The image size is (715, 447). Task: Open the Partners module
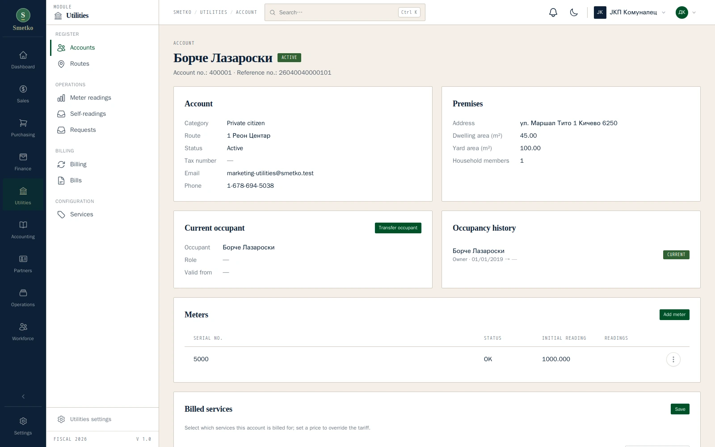pos(23,264)
